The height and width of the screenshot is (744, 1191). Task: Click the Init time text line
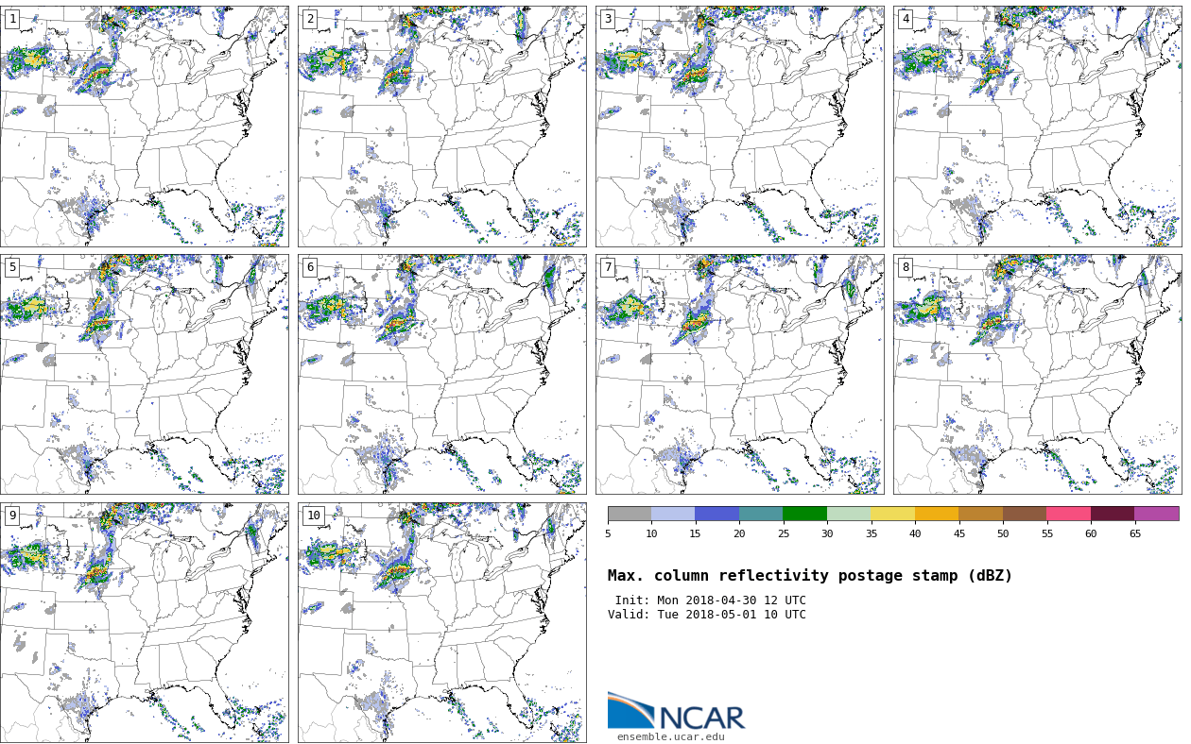point(710,600)
